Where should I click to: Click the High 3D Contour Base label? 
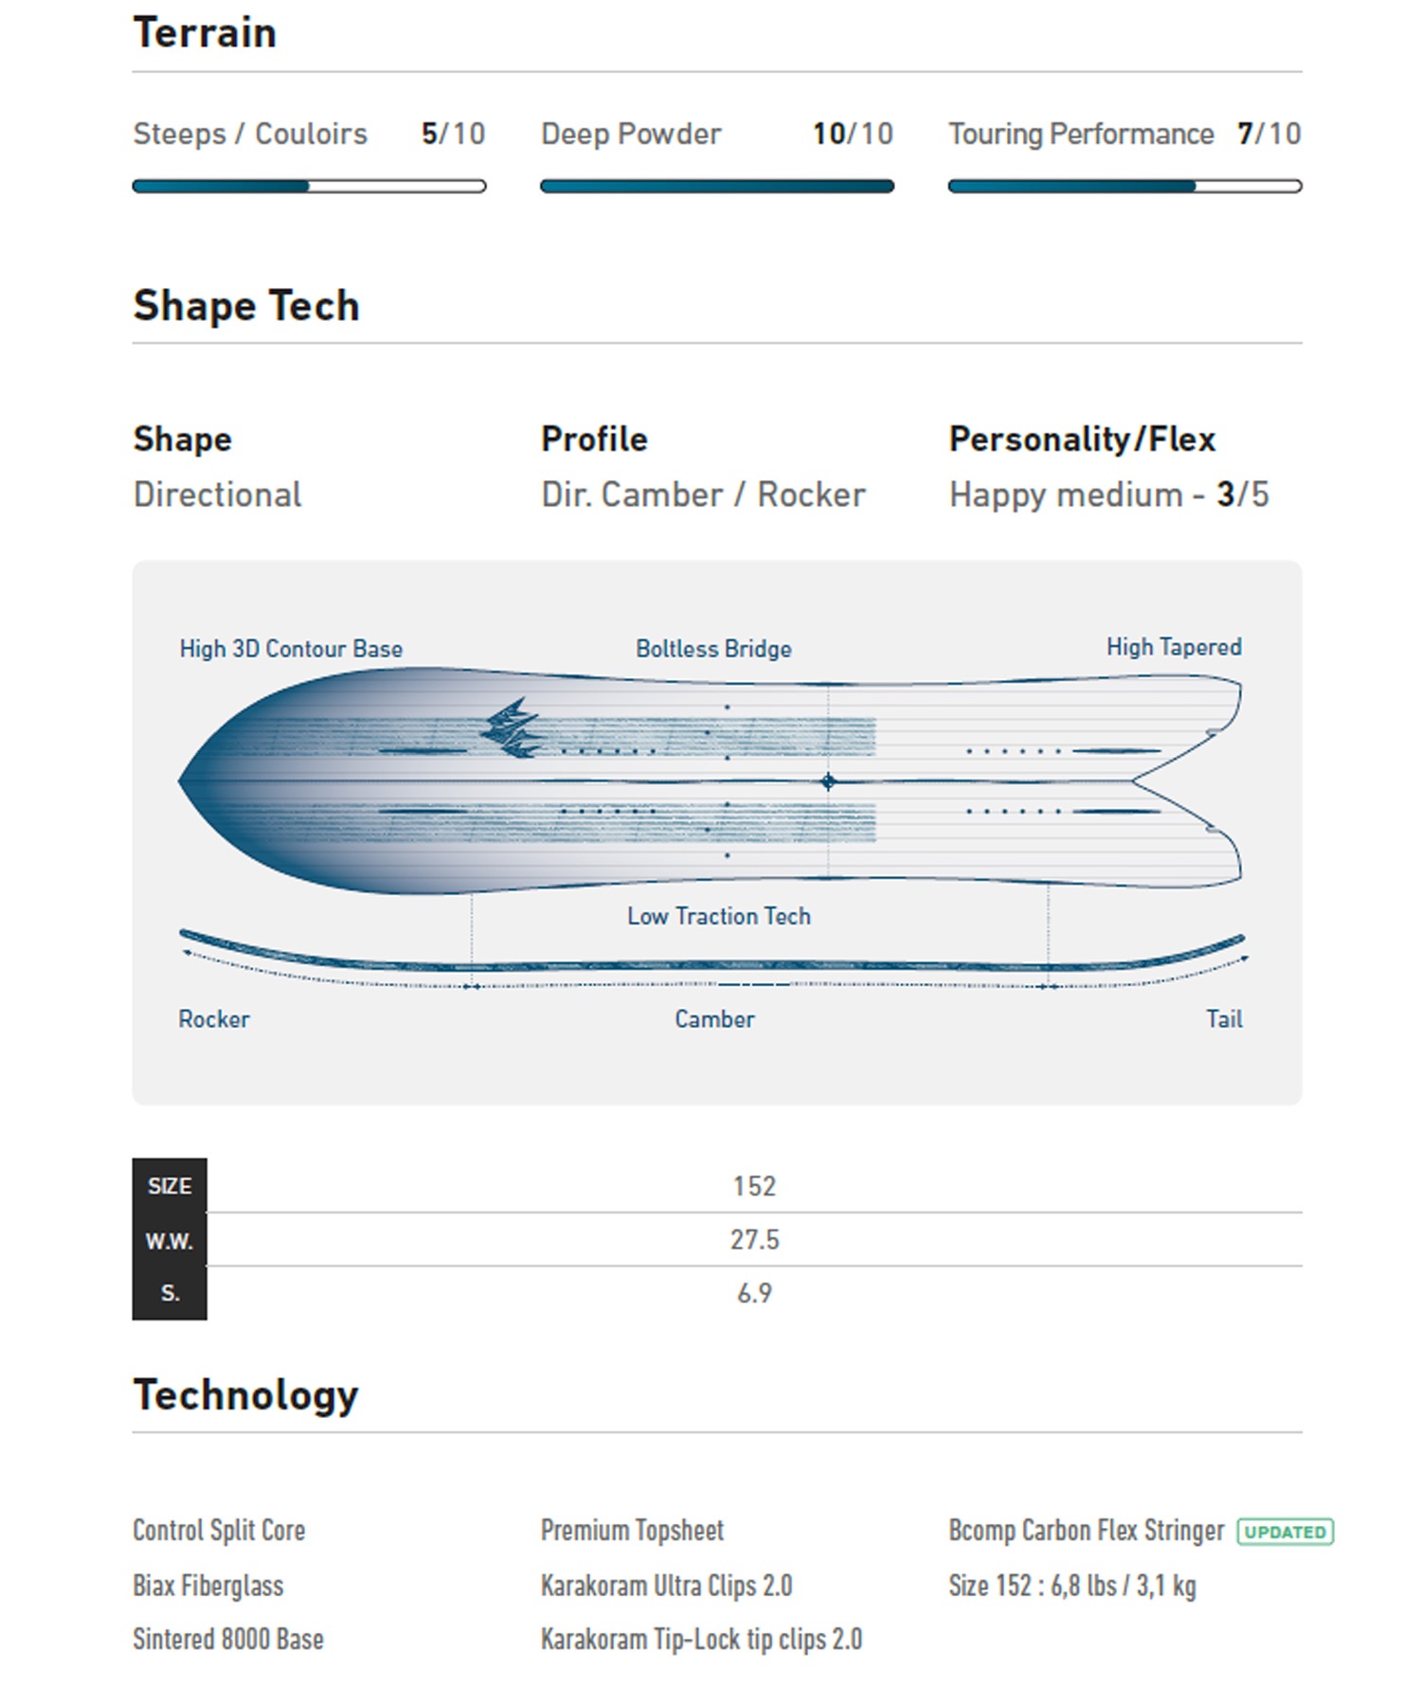point(291,649)
